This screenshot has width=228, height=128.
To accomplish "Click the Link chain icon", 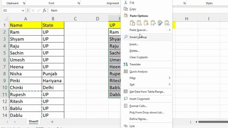I will coord(126,126).
